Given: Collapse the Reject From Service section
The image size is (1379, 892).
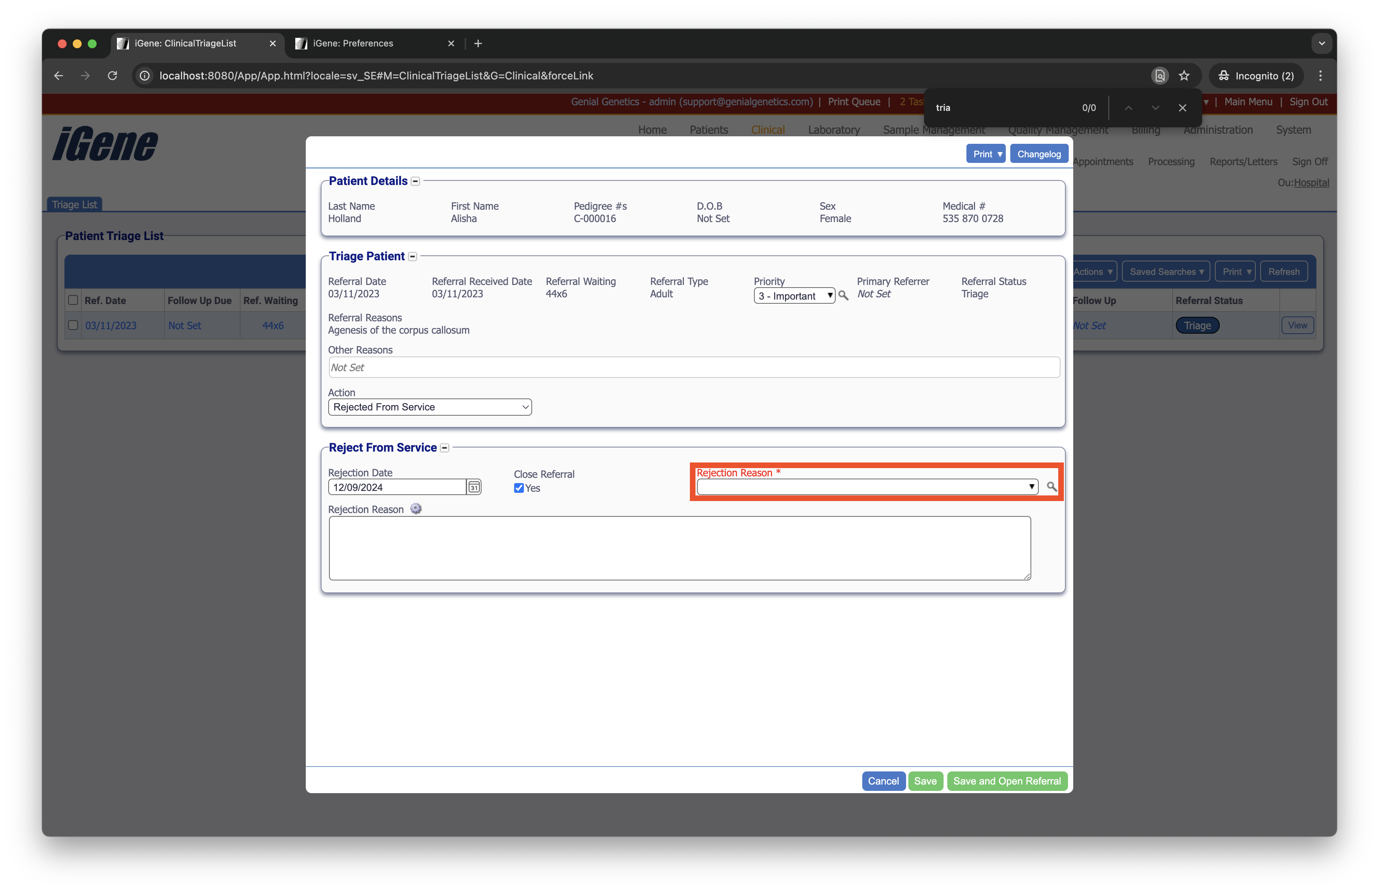Looking at the screenshot, I should 444,448.
